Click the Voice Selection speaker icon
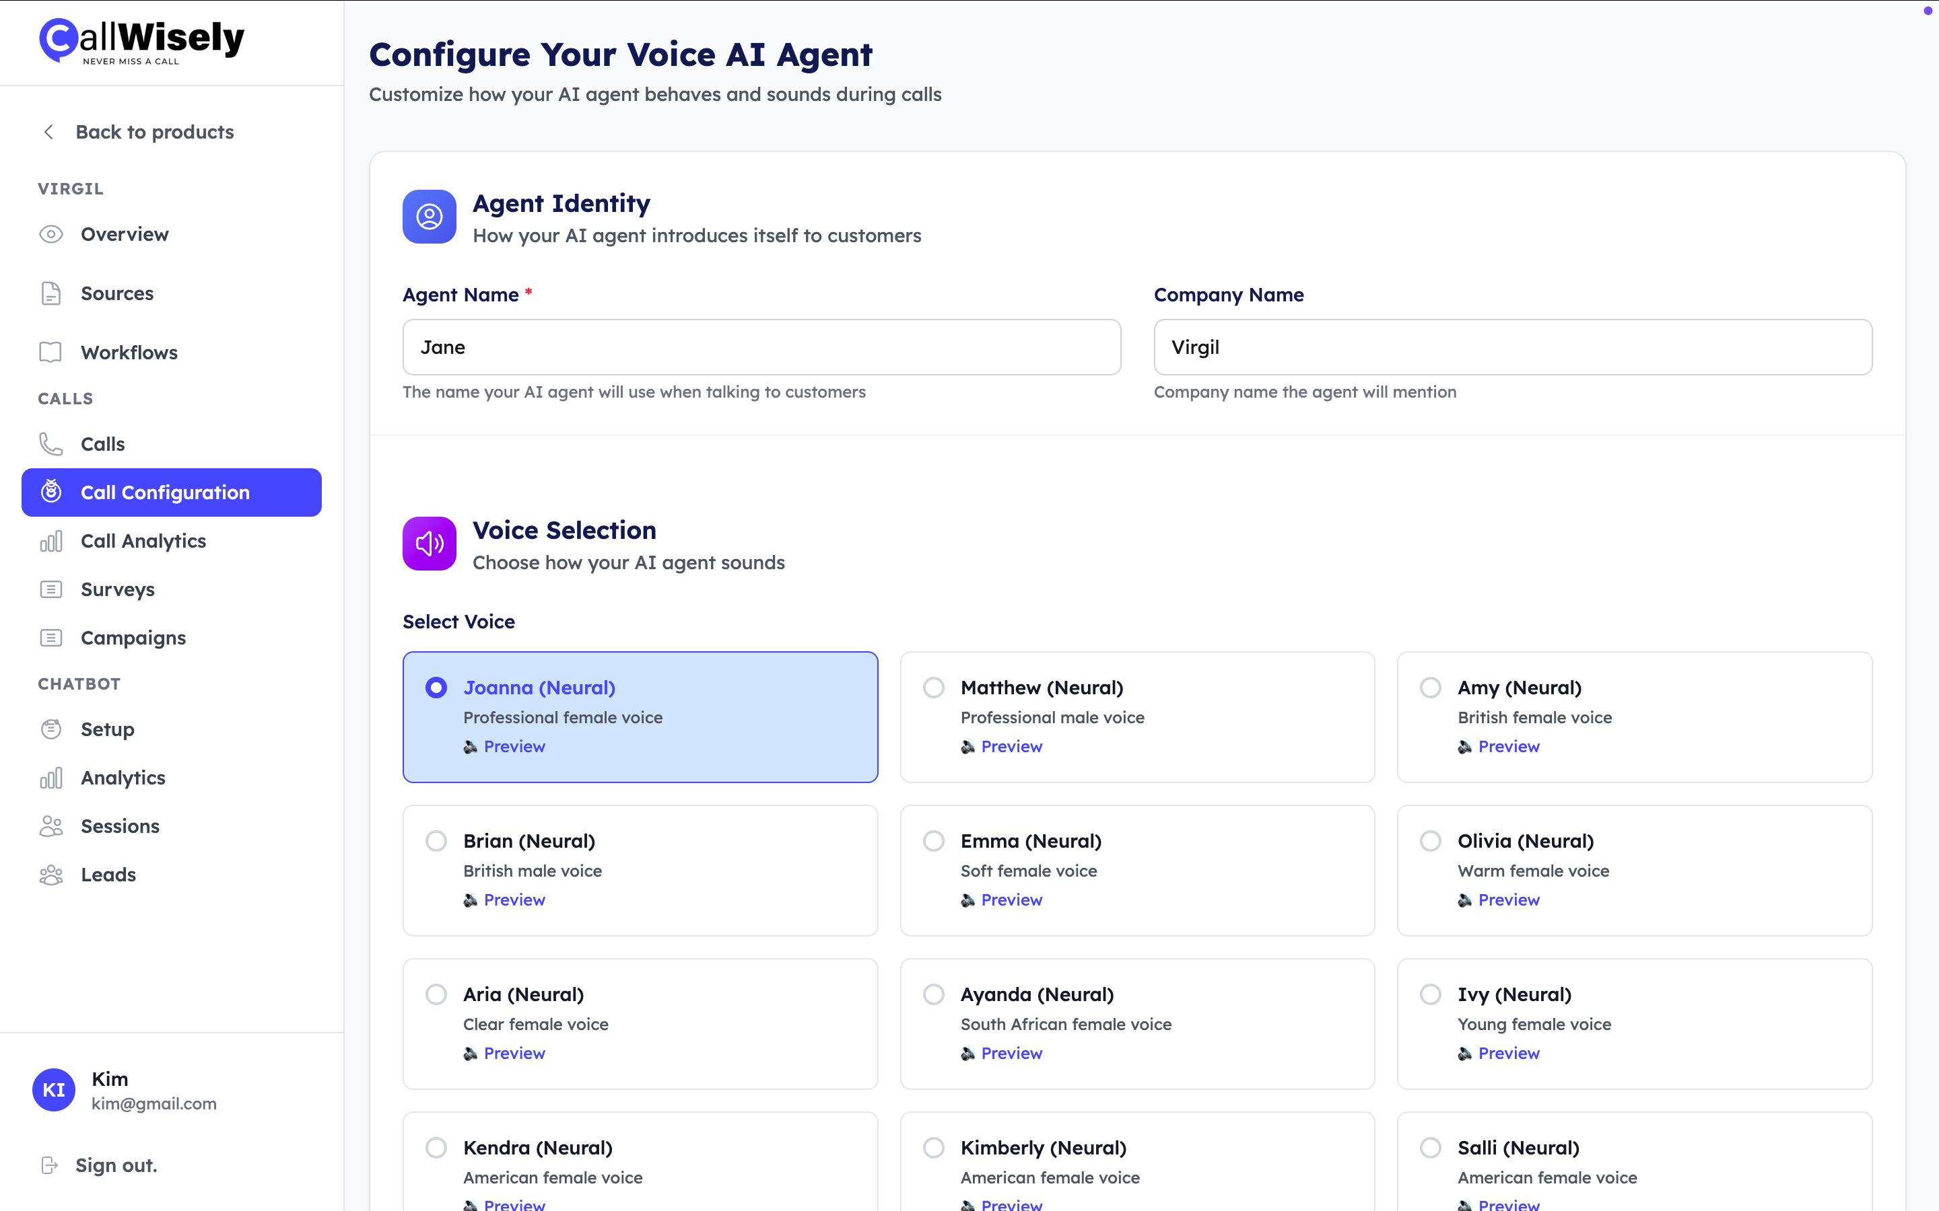The image size is (1939, 1211). pos(430,544)
